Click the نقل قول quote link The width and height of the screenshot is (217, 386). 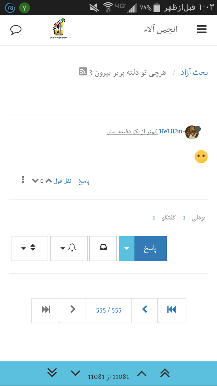(63, 181)
